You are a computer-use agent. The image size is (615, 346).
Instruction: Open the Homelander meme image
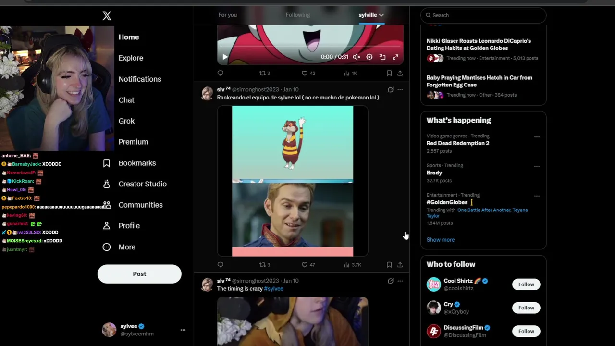pos(292,181)
